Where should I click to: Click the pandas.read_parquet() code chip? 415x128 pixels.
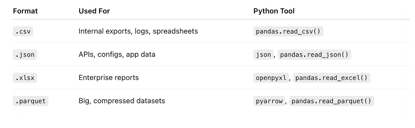331,101
